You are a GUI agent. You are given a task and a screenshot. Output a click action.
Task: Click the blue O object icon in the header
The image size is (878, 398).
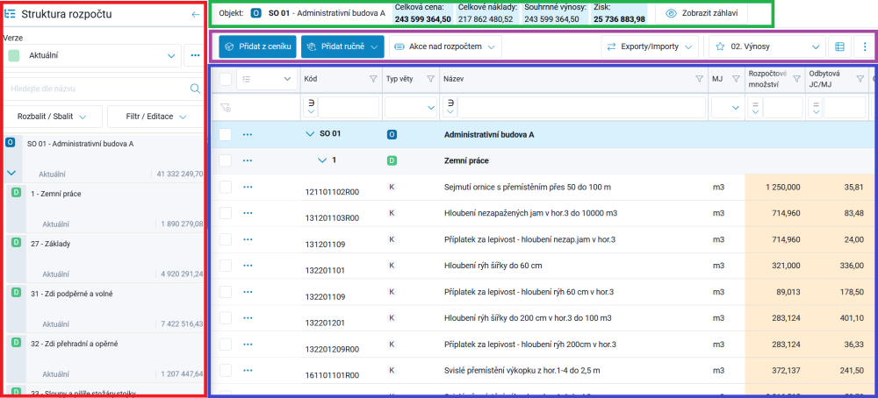pyautogui.click(x=255, y=13)
